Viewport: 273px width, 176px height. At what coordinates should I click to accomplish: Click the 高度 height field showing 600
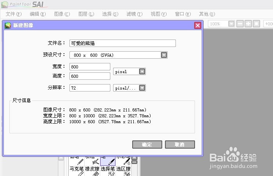[90, 76]
